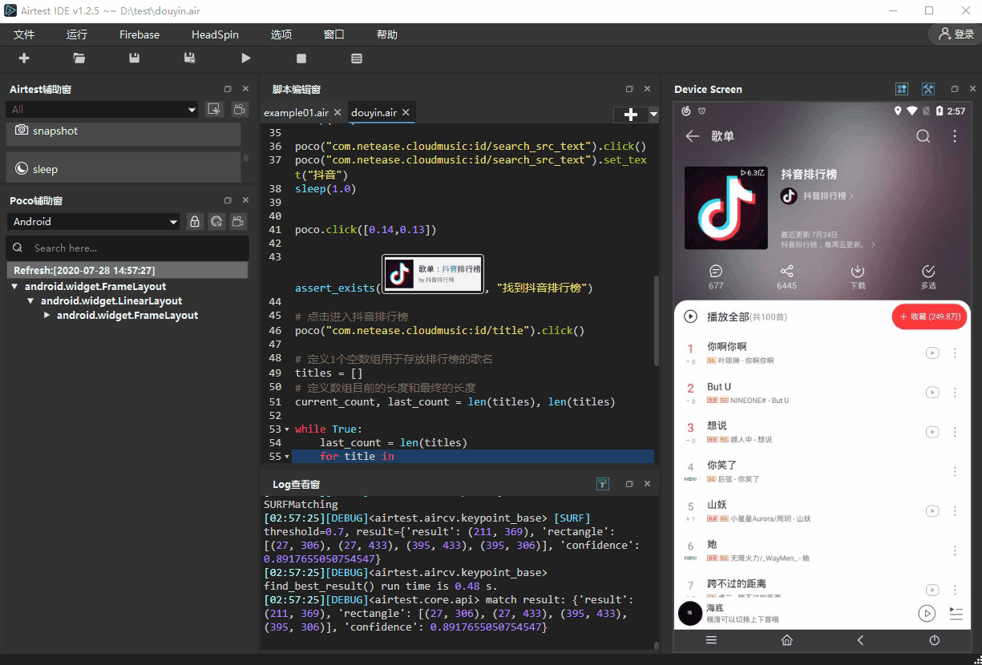Viewport: 982px width, 665px height.
Task: Open the MV play icon for 你啊你啊
Action: coord(932,353)
